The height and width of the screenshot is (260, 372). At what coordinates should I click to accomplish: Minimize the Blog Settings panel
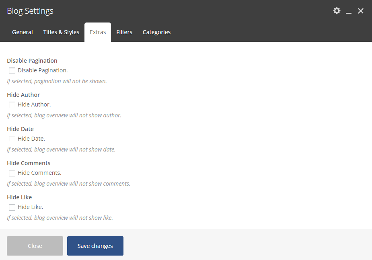pyautogui.click(x=349, y=11)
